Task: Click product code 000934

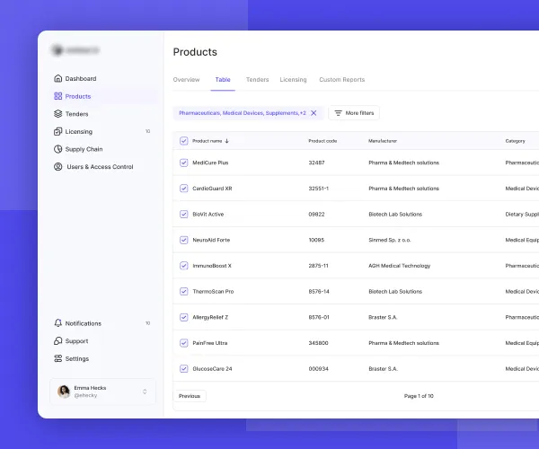Action: 318,369
